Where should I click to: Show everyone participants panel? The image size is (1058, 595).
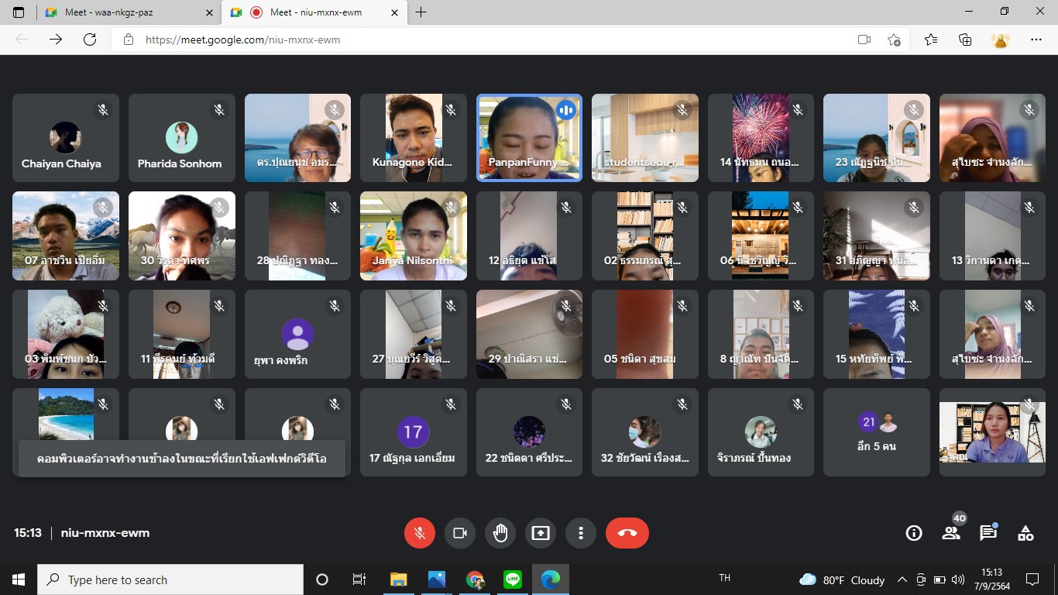(x=951, y=533)
